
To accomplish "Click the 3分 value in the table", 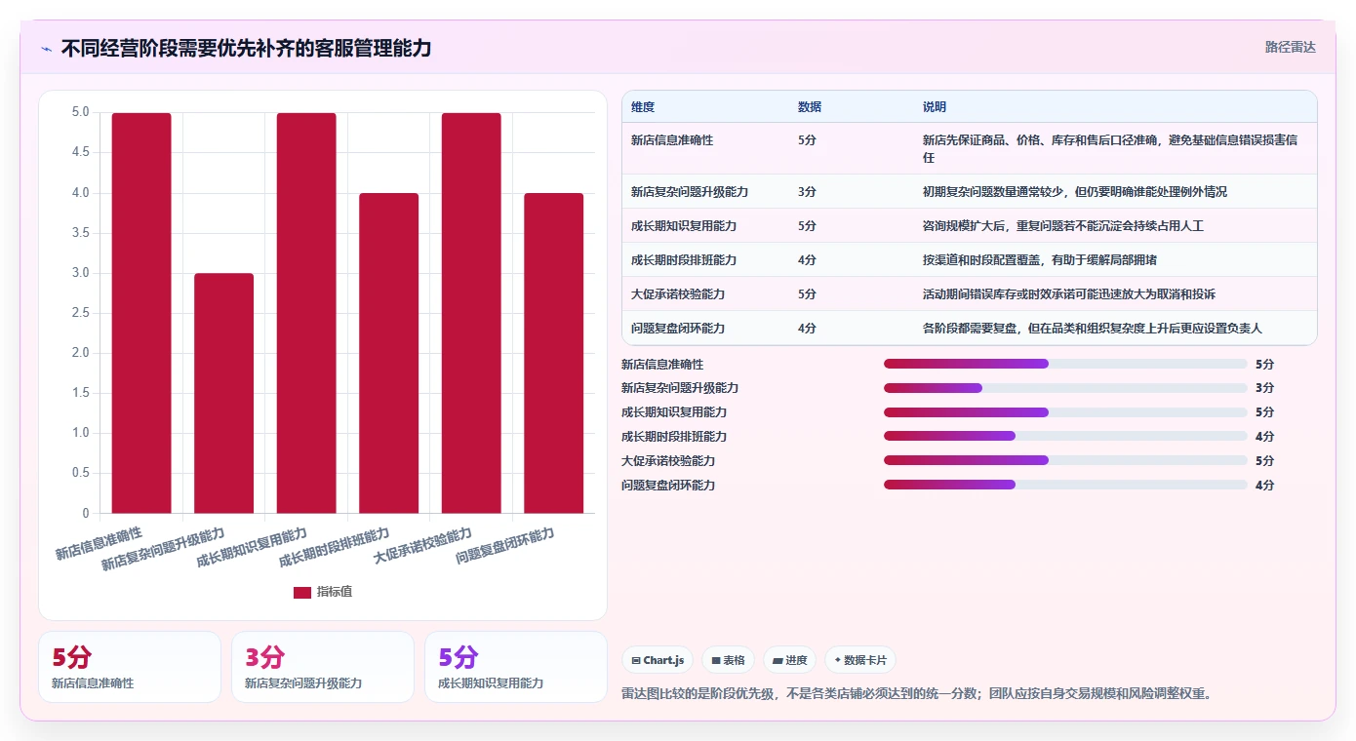I will (807, 192).
